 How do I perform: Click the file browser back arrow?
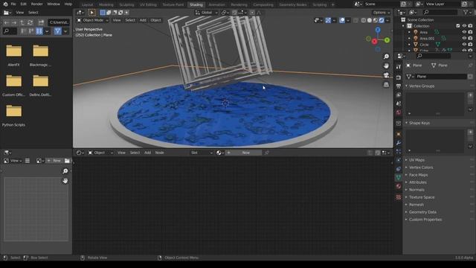pos(7,22)
